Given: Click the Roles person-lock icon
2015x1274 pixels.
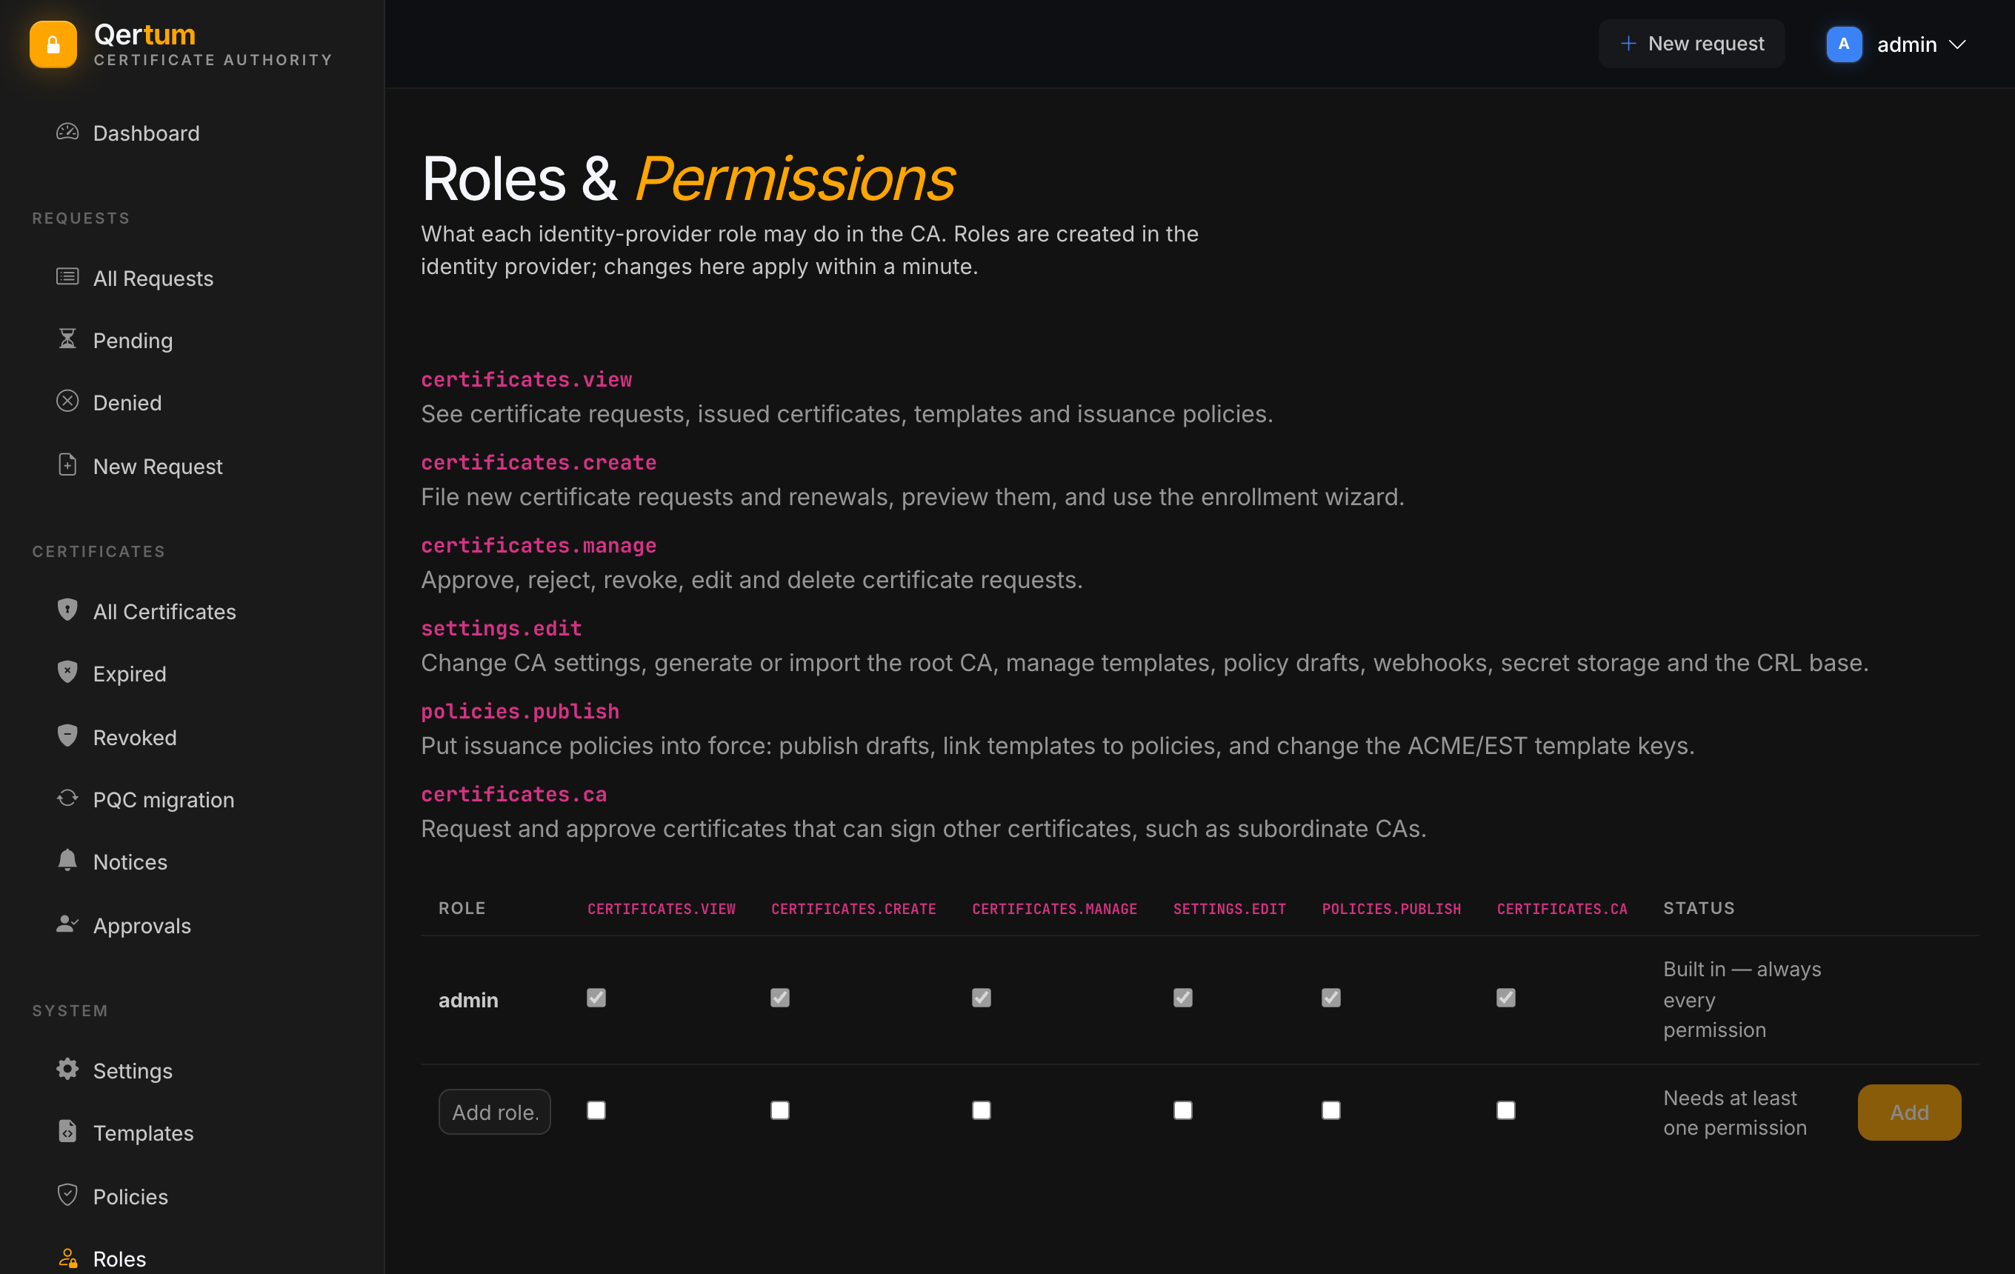Looking at the screenshot, I should (x=67, y=1258).
